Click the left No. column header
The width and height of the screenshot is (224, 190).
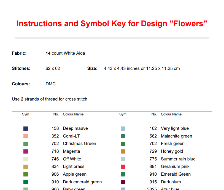56,114
